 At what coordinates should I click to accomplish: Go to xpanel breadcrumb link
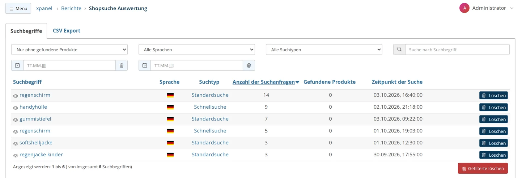click(x=44, y=8)
